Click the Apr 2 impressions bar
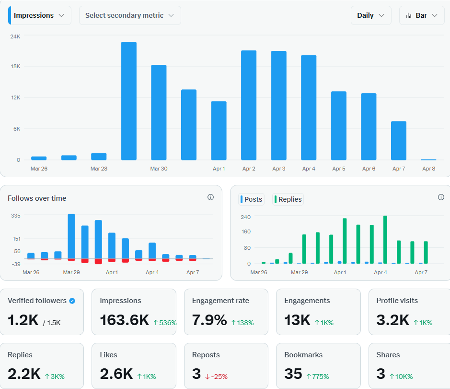 click(x=249, y=105)
